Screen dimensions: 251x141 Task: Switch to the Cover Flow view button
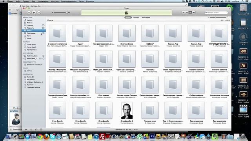coord(193,12)
